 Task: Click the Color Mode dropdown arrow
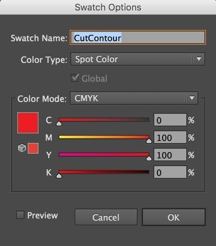[192, 98]
